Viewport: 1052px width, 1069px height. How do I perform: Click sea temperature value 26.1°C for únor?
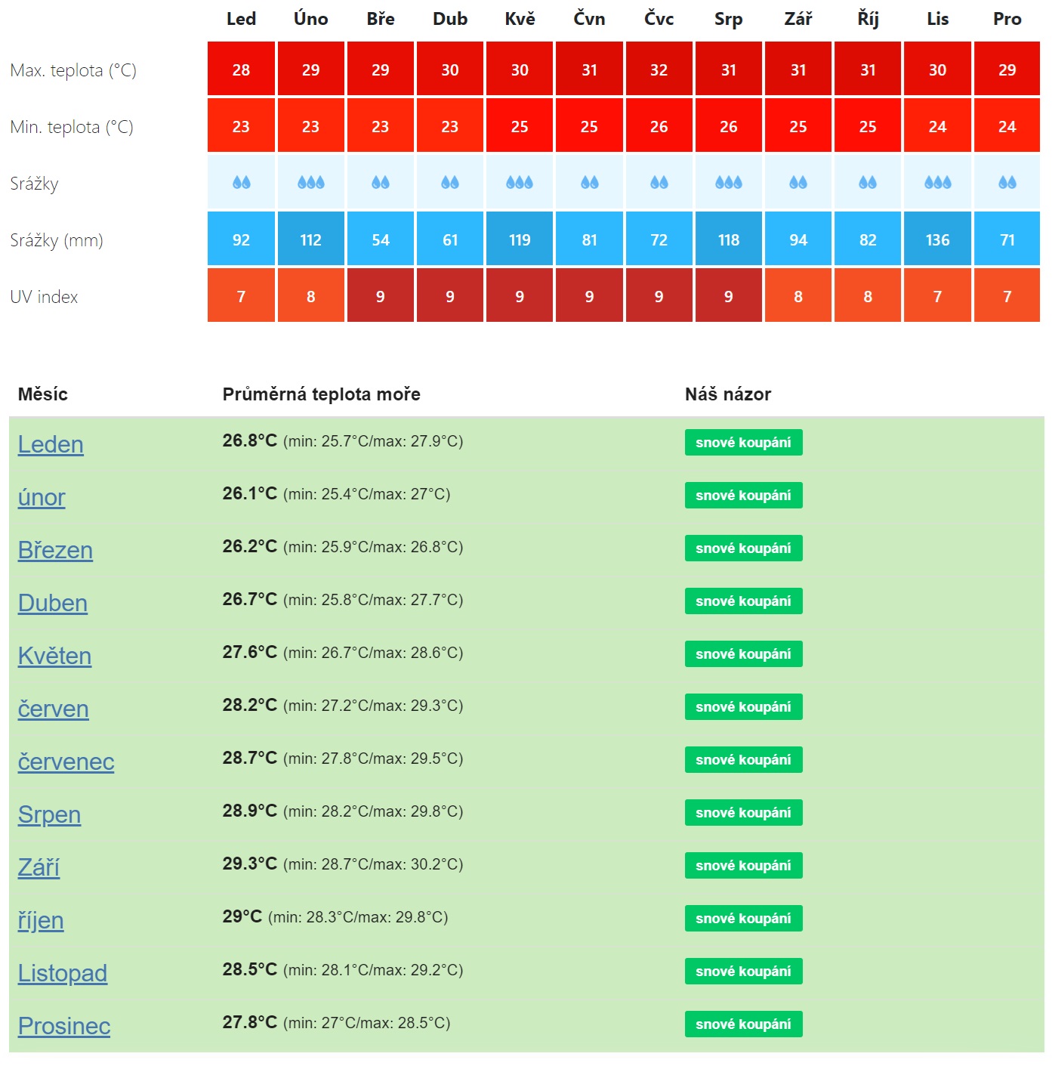[x=250, y=493]
